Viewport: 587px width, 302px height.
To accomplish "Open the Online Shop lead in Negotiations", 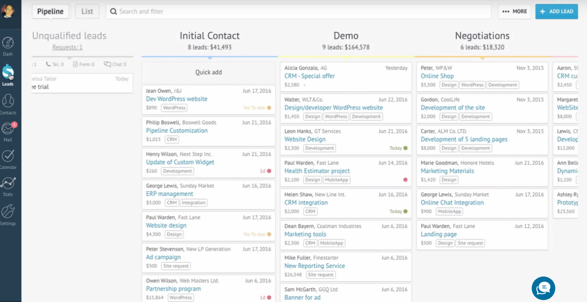I will [437, 76].
